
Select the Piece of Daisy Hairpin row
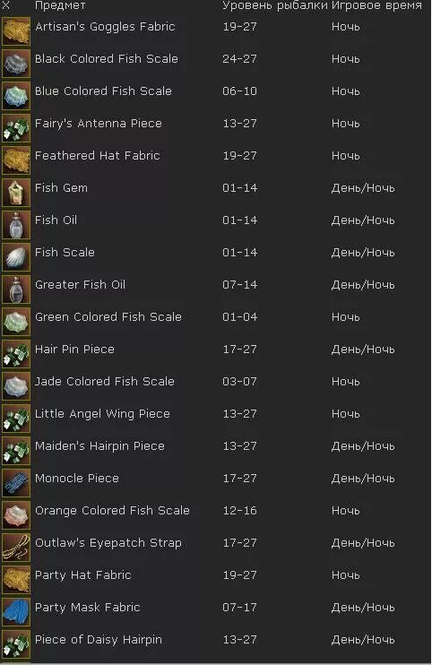coord(216,640)
